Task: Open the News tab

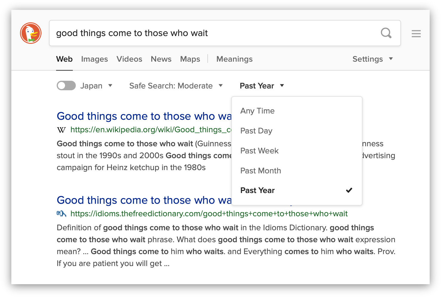Action: click(x=161, y=59)
